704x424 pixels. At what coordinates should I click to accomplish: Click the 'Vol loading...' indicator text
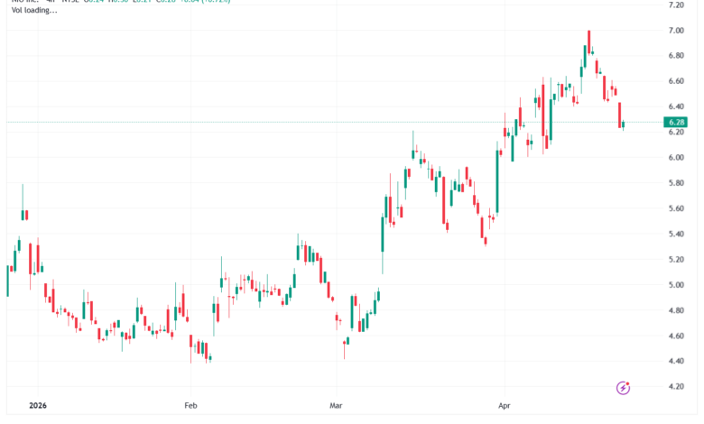click(x=34, y=10)
